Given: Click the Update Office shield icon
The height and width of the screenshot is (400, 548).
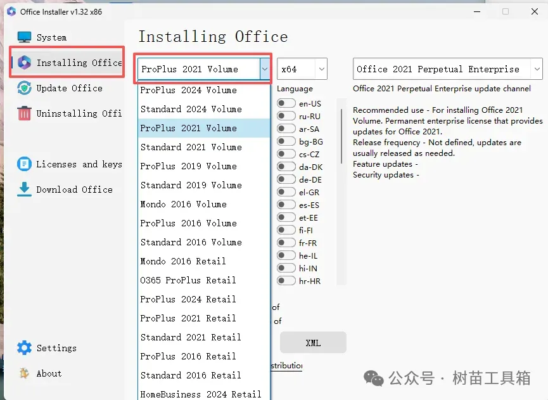Looking at the screenshot, I should (x=24, y=88).
